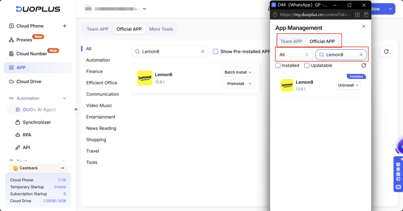Open Cloud Drive in the sidebar
Screen dimensions: 403x211
(29, 81)
